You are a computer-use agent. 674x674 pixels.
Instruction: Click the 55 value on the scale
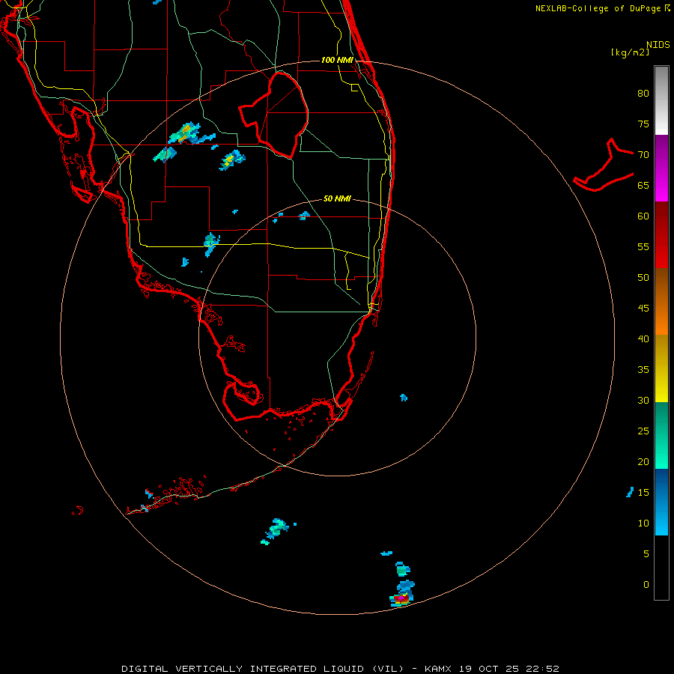pos(643,246)
